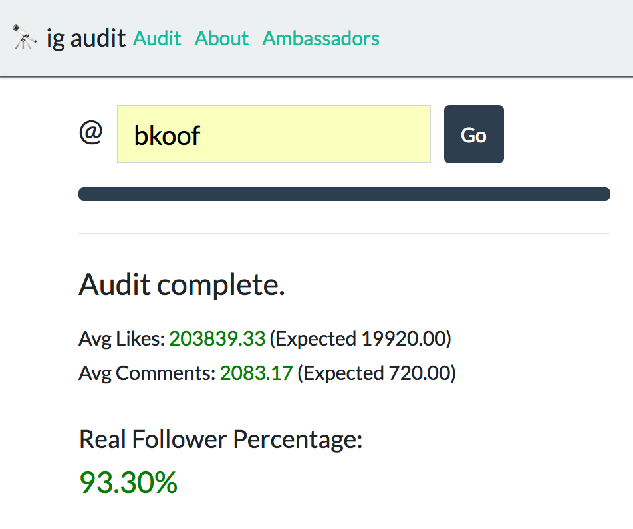
Task: Click the "ig audit" brand title
Action: pos(86,39)
